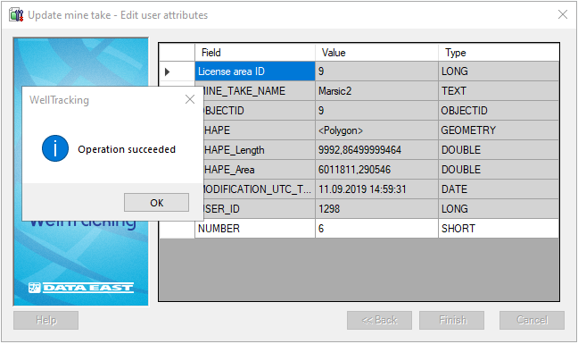Image resolution: width=578 pixels, height=344 pixels.
Task: Click the <Polygon> value cell
Action: tap(376, 130)
